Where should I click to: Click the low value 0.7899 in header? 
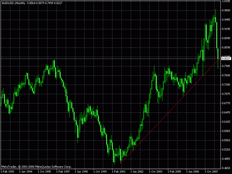click(x=49, y=3)
